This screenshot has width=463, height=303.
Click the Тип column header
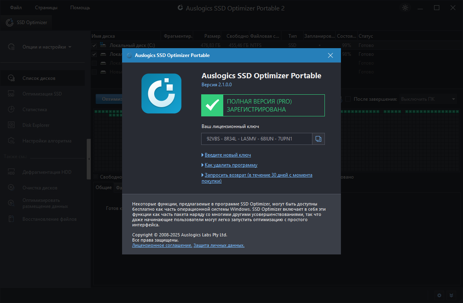click(x=292, y=36)
